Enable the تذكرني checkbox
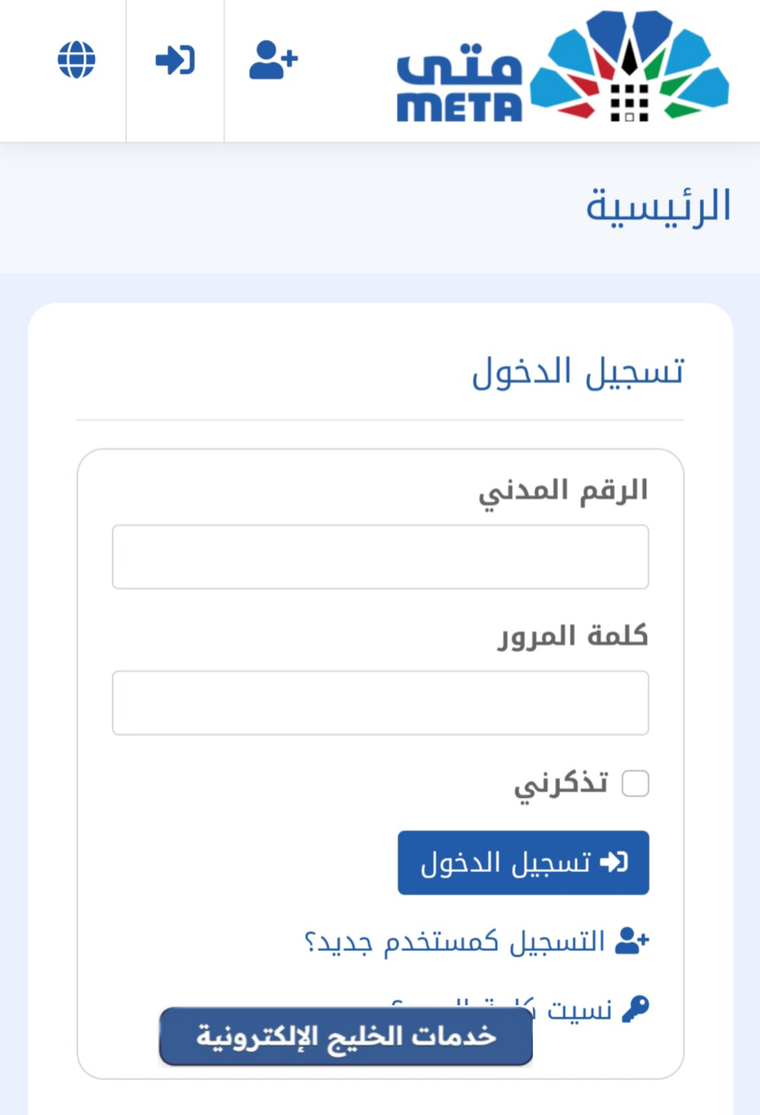The image size is (760, 1115). click(x=635, y=783)
